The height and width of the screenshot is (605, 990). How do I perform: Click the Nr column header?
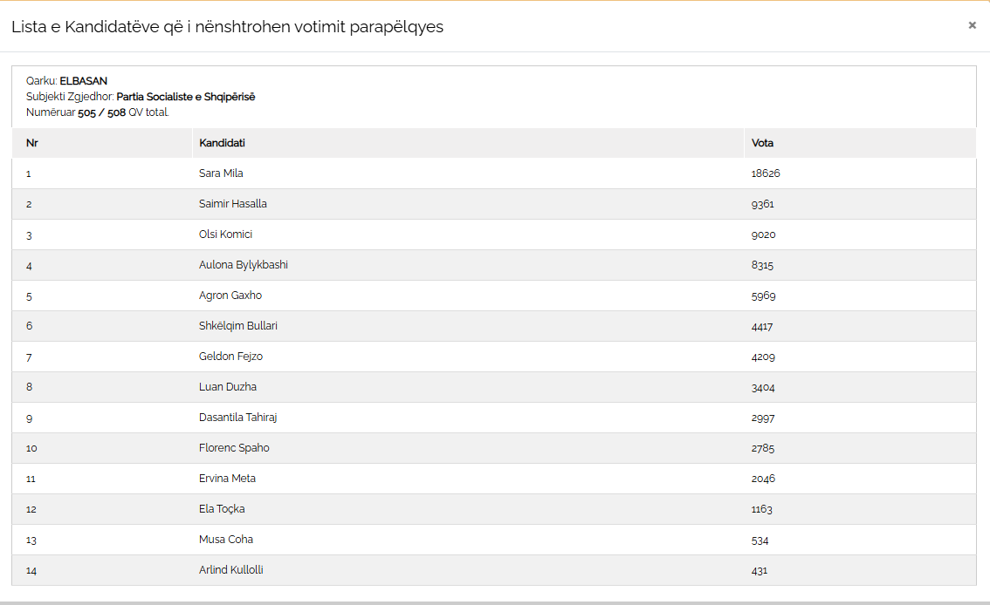(32, 143)
